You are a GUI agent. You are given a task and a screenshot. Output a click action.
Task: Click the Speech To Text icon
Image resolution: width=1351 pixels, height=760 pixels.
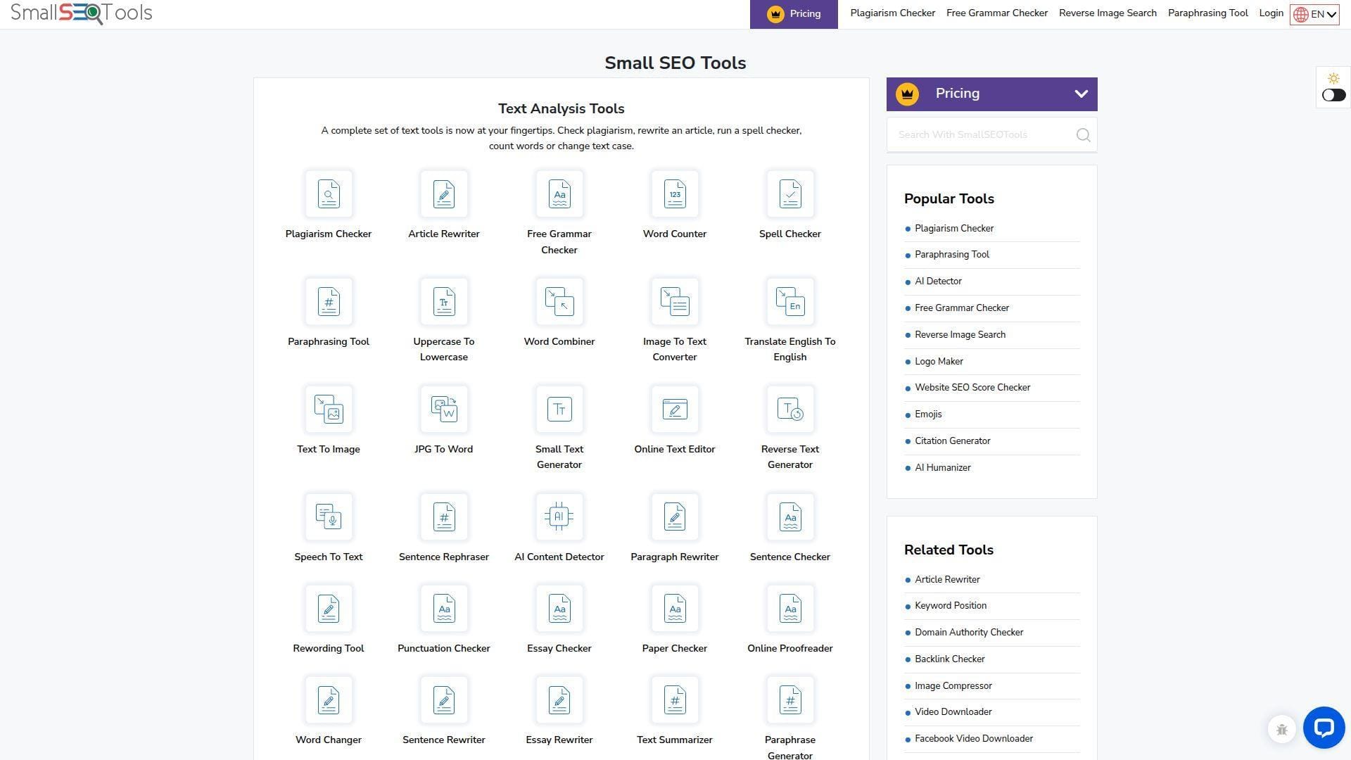click(x=329, y=517)
